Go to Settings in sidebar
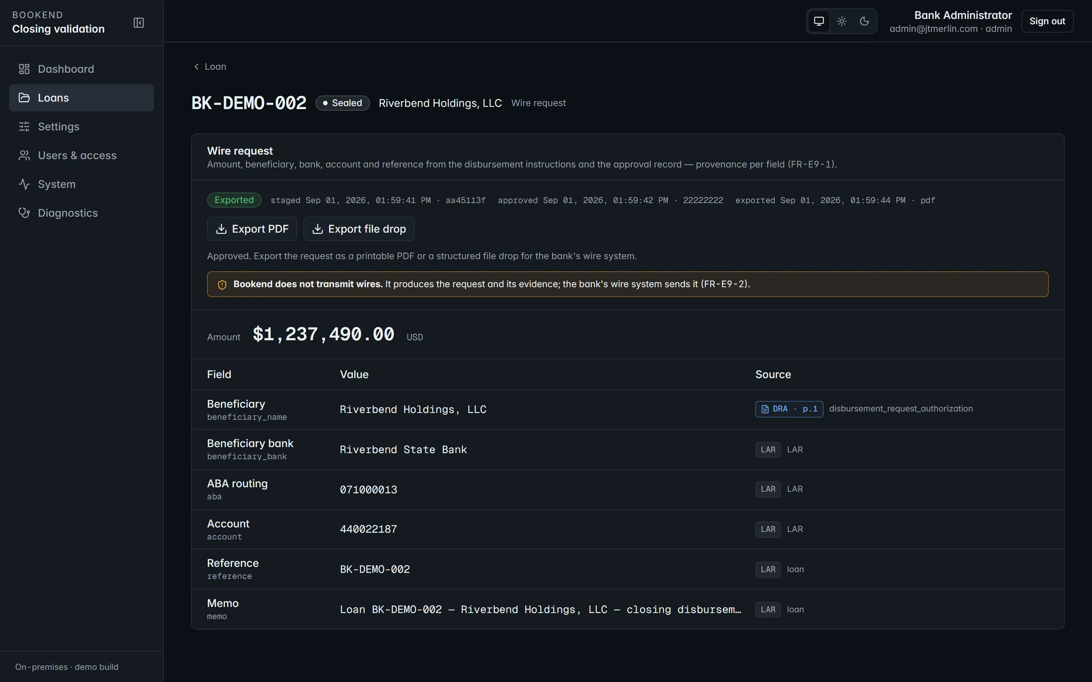The width and height of the screenshot is (1092, 682). point(81,127)
